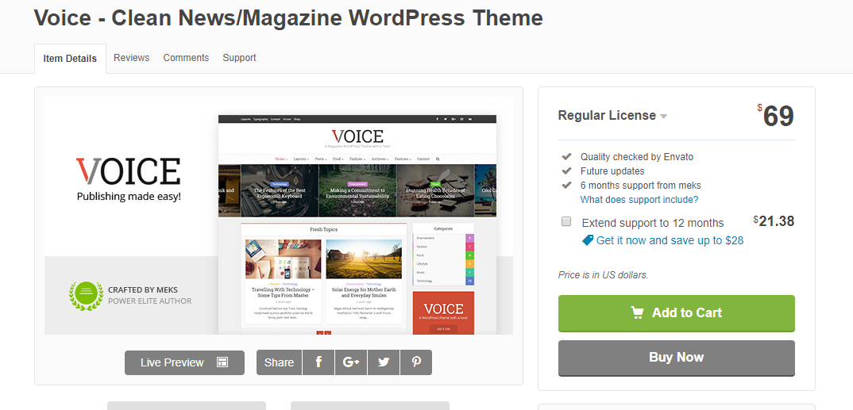
Task: Click the $69 license price
Action: 776,116
